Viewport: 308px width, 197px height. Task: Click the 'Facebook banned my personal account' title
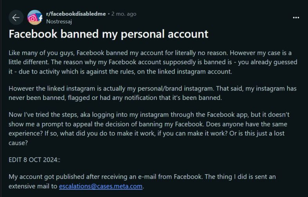pyautogui.click(x=108, y=34)
